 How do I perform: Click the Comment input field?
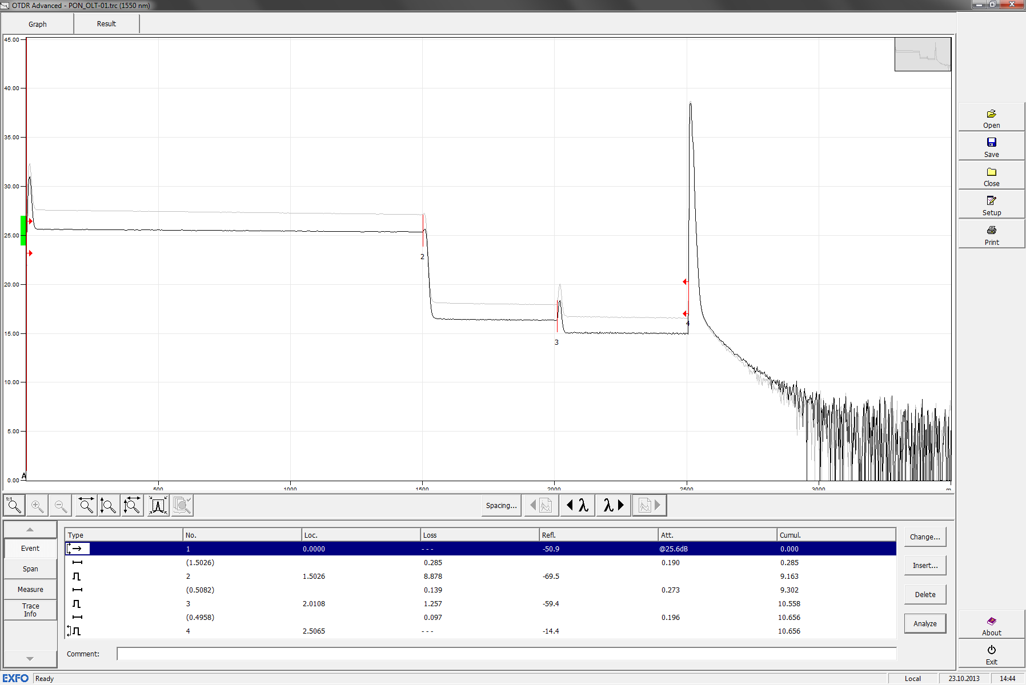(507, 654)
